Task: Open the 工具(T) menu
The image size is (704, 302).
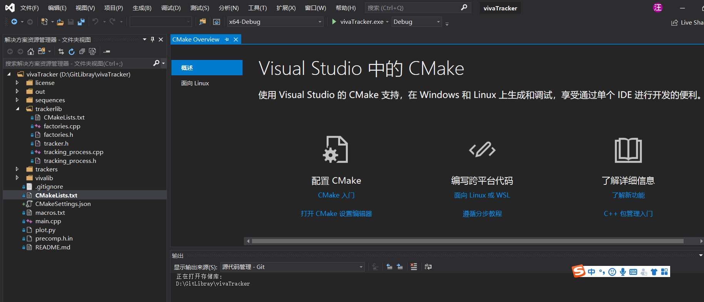Action: point(257,8)
